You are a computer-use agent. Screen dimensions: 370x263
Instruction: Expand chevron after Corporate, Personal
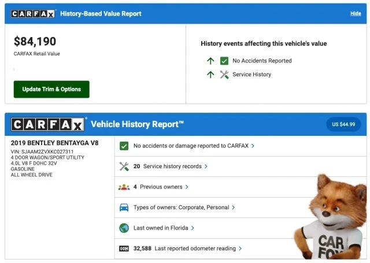coord(234,208)
